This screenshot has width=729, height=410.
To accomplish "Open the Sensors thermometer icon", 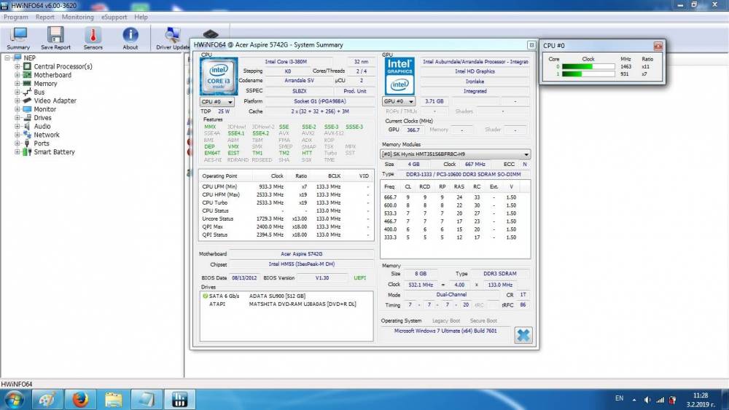I will [x=93, y=38].
